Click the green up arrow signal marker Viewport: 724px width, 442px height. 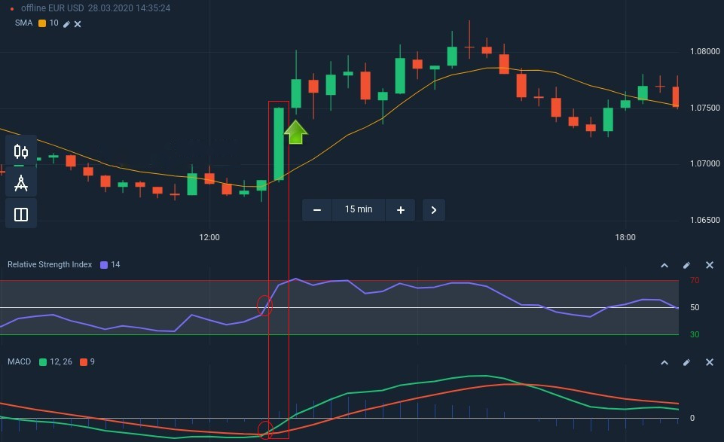296,132
